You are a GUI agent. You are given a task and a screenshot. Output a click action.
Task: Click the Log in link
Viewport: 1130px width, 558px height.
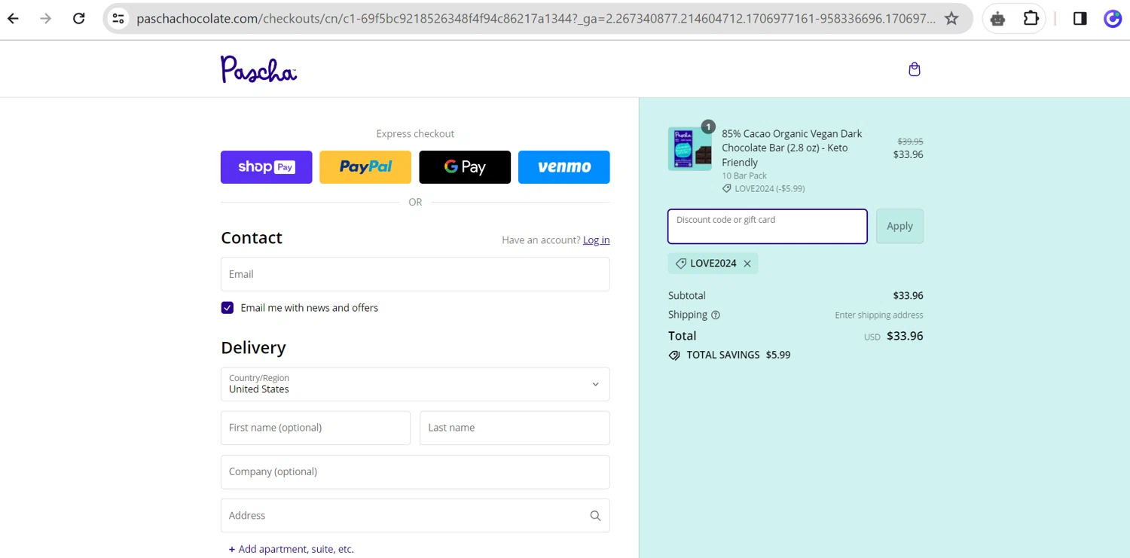tap(597, 240)
